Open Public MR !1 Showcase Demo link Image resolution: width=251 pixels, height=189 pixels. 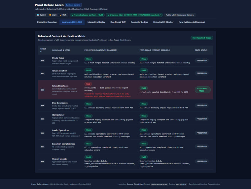[x=180, y=15]
